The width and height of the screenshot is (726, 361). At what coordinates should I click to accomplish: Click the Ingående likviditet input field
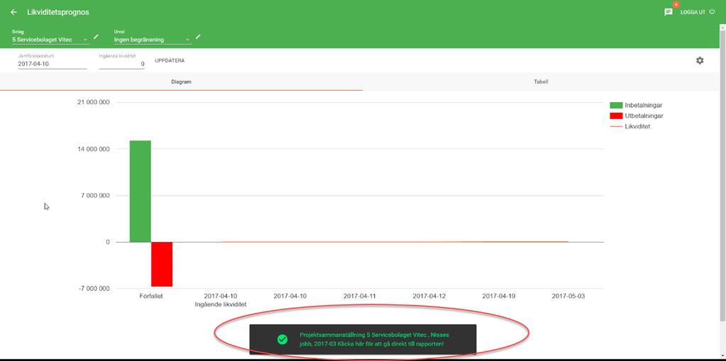point(122,64)
